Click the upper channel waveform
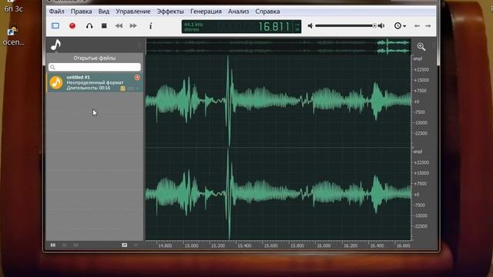The height and width of the screenshot is (277, 493). (278, 101)
